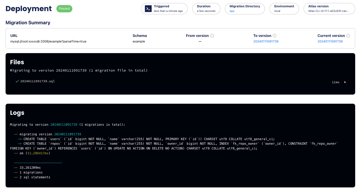Click the Triggered info pill
Image resolution: width=361 pixels, height=195 pixels.
(164, 9)
